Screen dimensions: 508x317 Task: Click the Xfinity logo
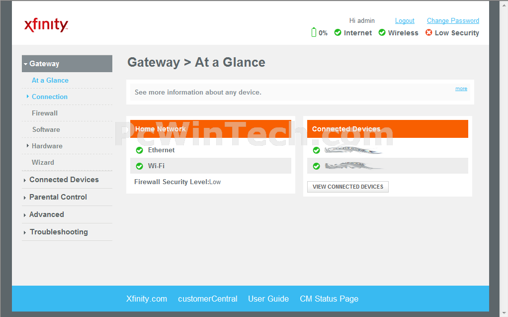(x=46, y=25)
